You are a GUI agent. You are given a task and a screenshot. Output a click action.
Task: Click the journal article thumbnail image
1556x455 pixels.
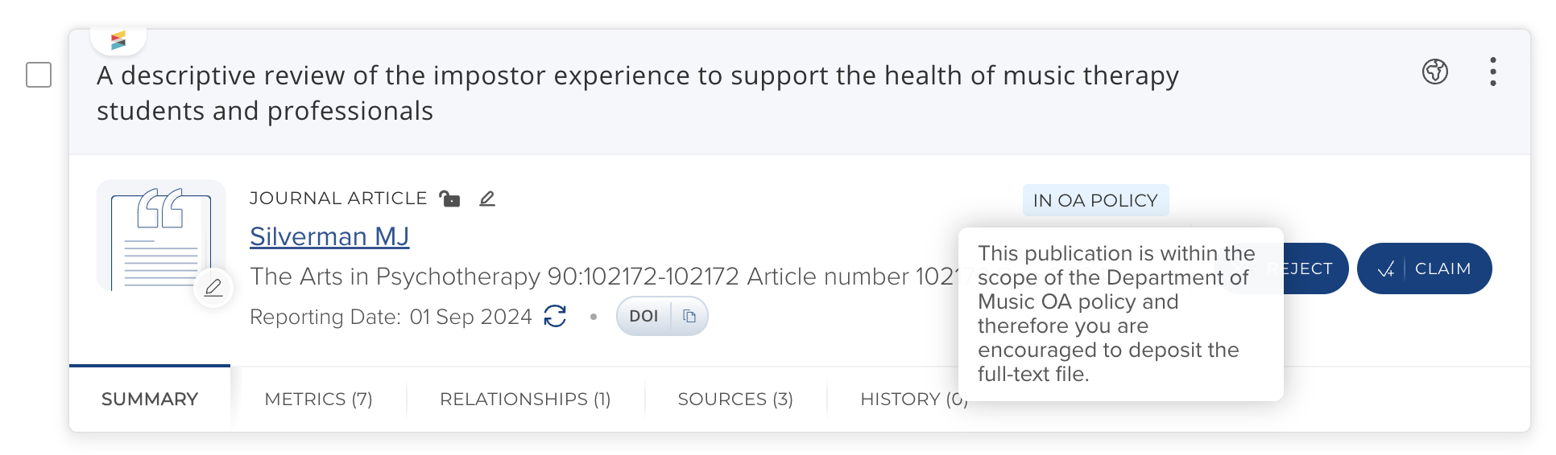(x=159, y=236)
